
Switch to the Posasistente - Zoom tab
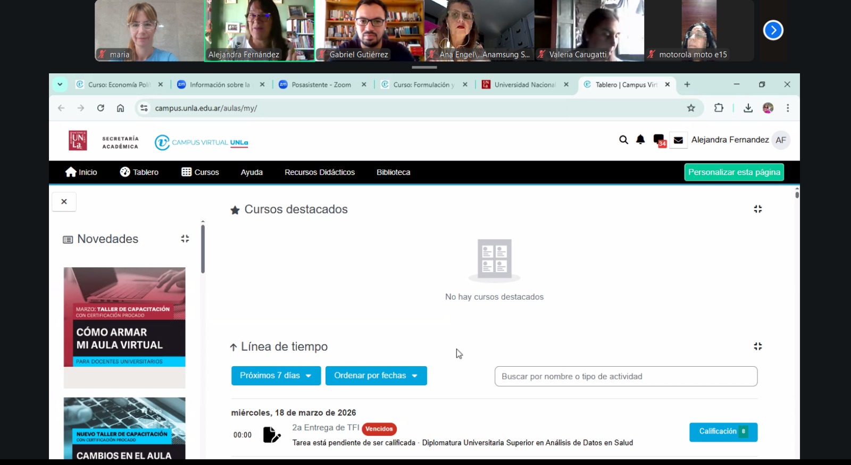coord(321,85)
